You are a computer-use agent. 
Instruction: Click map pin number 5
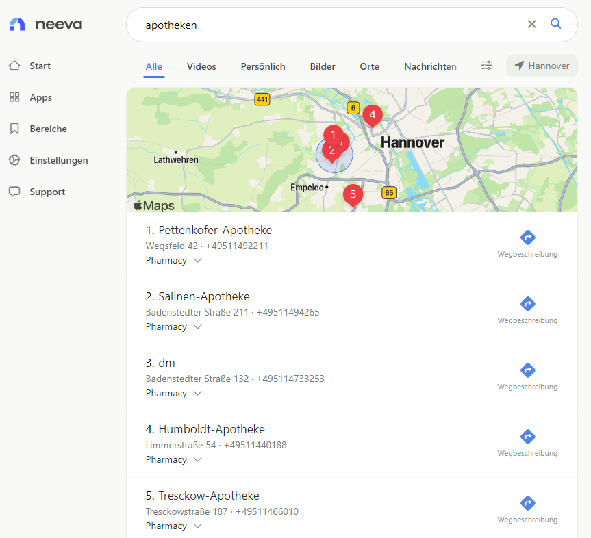click(x=353, y=194)
